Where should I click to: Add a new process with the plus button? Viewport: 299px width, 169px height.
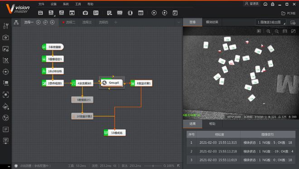(116, 22)
